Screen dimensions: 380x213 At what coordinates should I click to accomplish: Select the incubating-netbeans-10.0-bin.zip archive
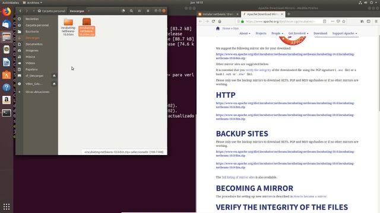pos(87,27)
